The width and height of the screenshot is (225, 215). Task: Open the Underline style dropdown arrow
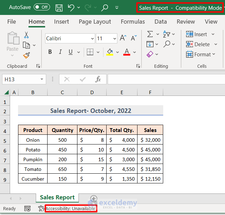(78, 52)
